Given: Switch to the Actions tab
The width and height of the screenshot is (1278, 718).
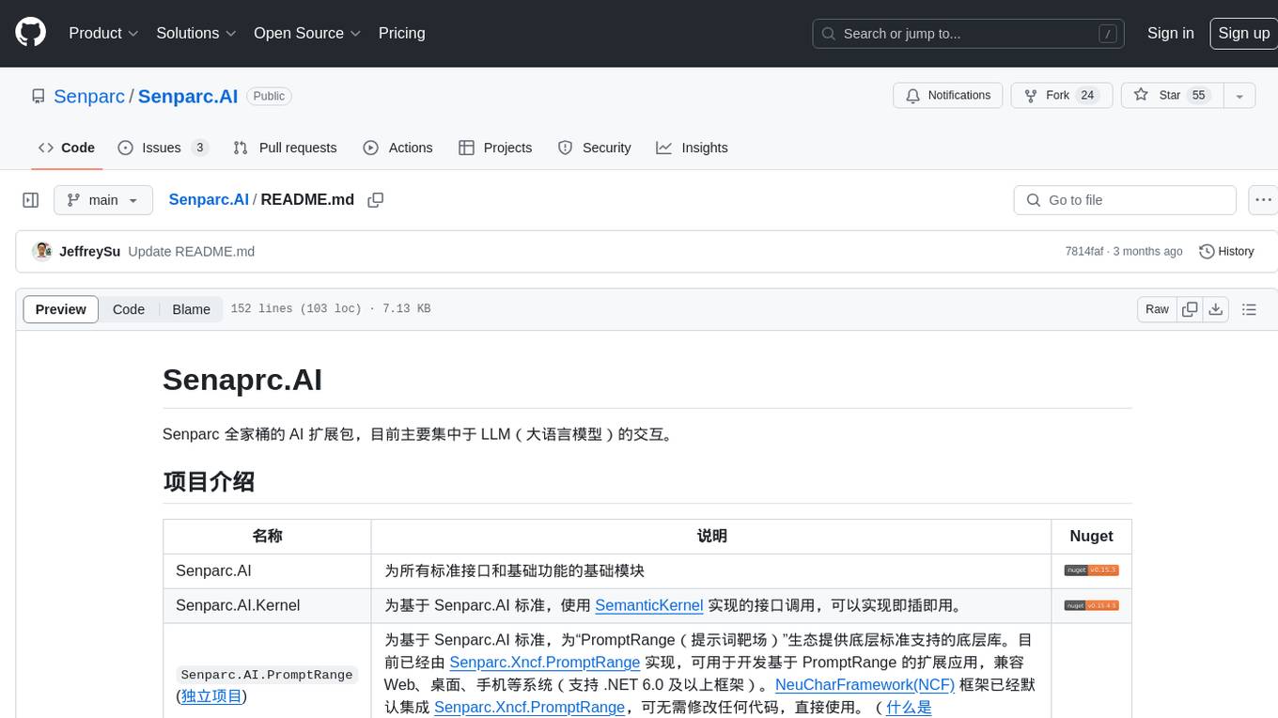Looking at the screenshot, I should pyautogui.click(x=397, y=148).
